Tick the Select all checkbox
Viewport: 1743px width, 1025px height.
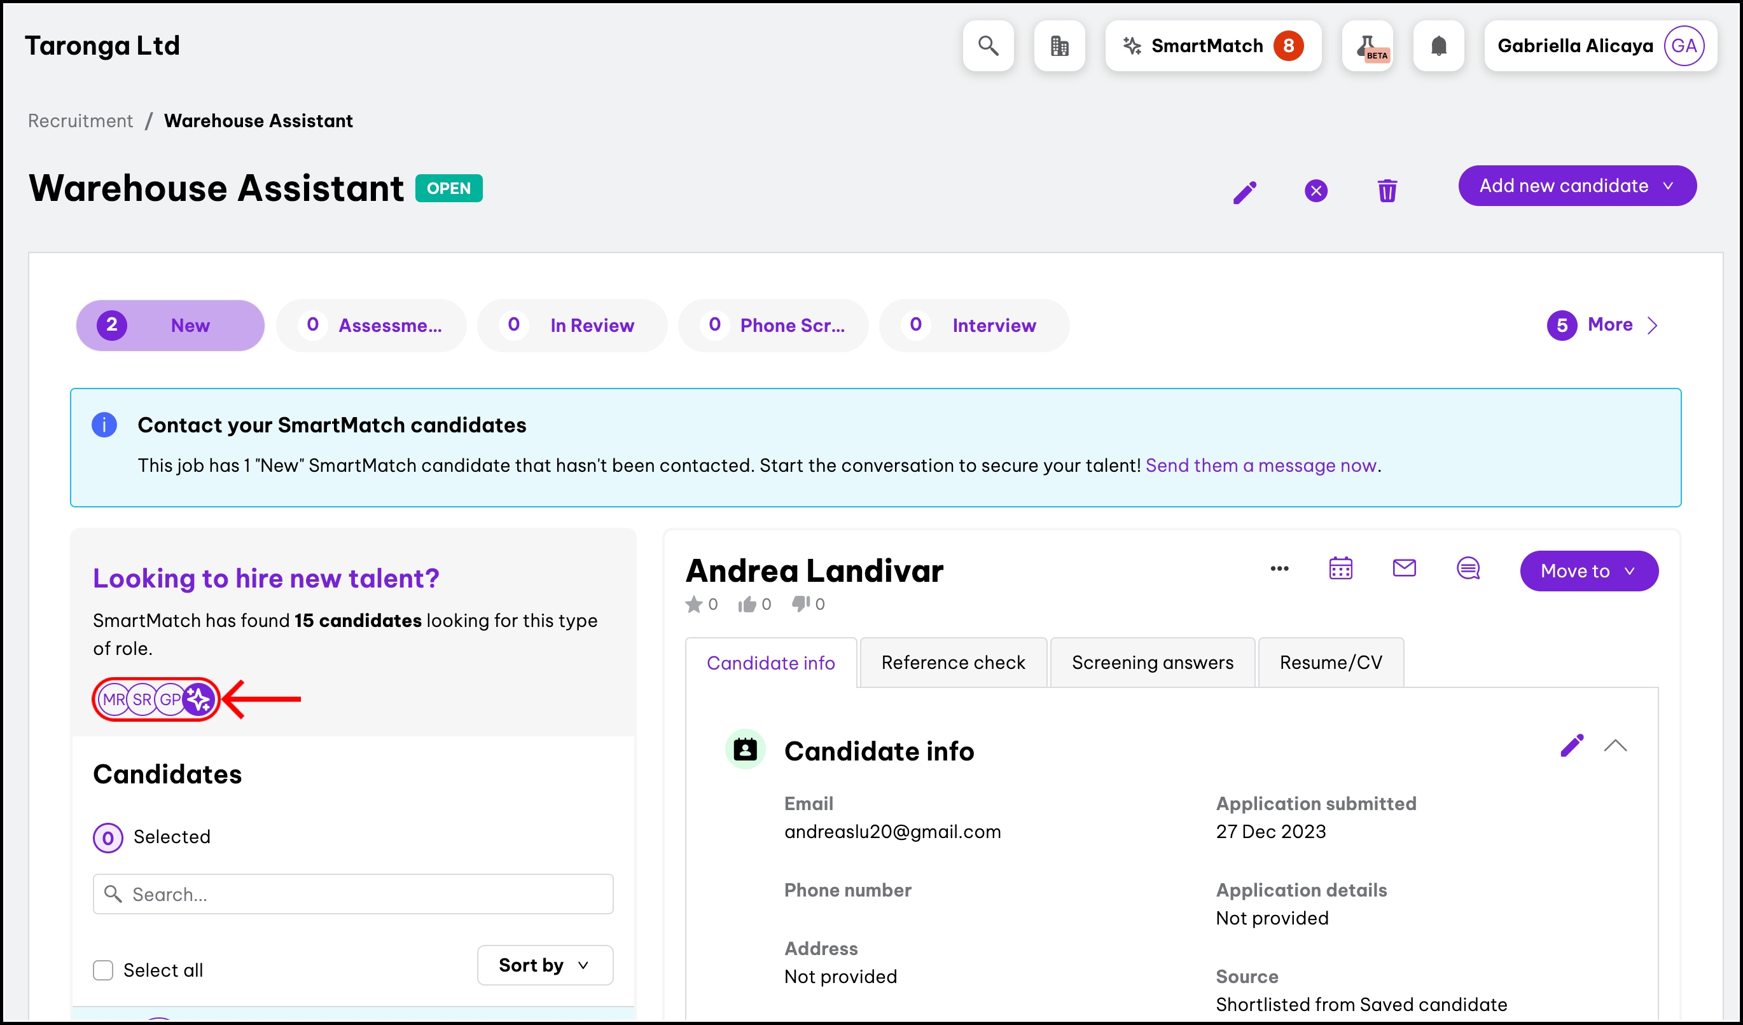pos(103,970)
